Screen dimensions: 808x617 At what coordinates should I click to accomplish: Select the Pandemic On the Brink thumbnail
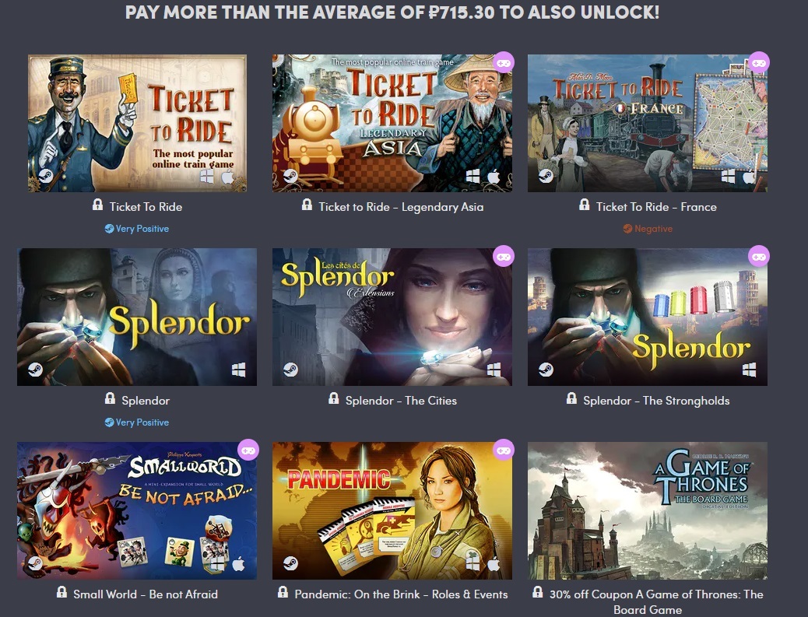[392, 510]
